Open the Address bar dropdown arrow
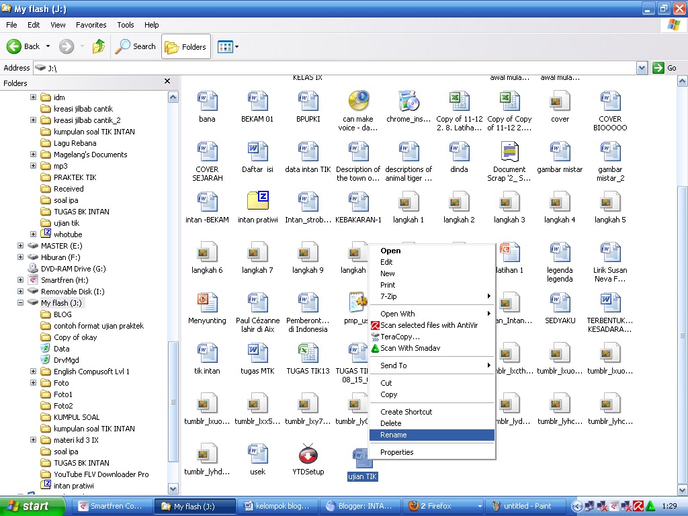688x516 pixels. point(642,68)
